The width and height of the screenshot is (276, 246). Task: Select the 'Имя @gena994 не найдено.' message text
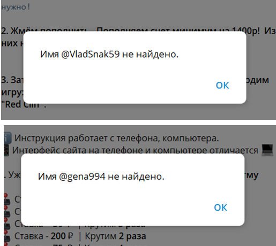101,176
